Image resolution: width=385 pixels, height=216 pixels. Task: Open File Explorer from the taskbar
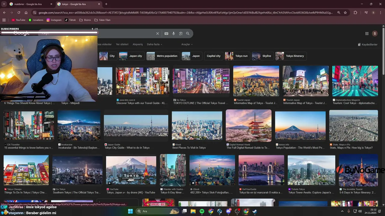193,211
